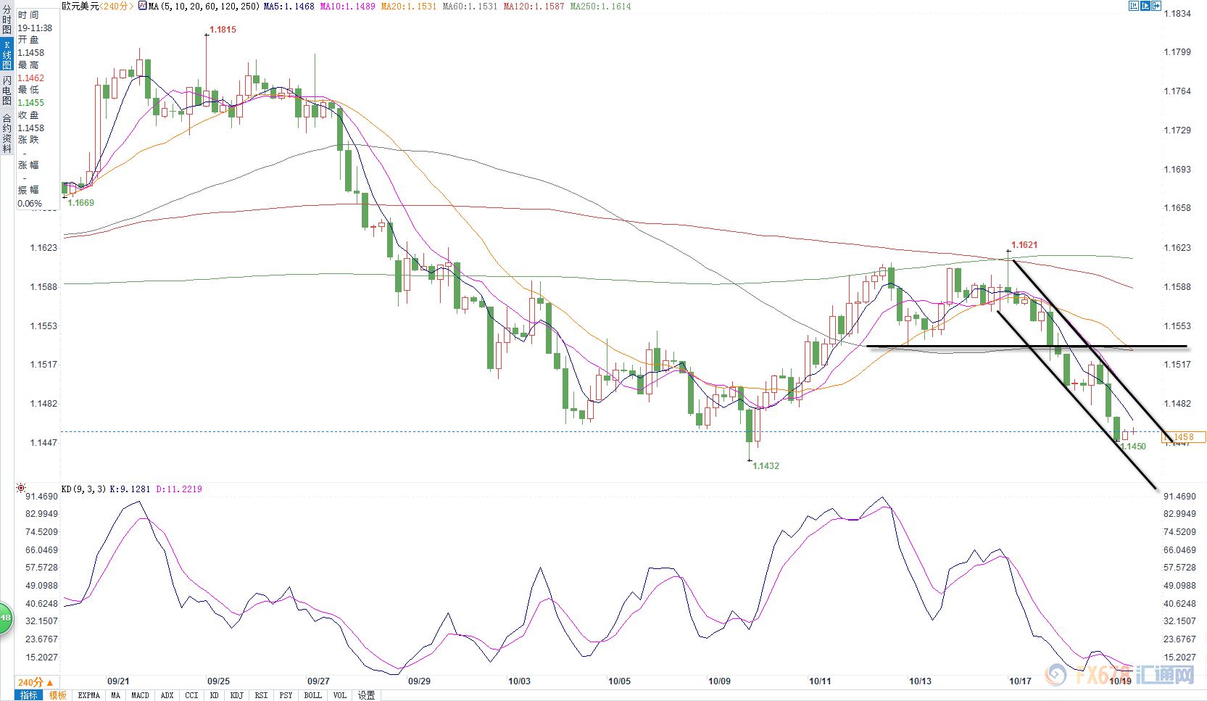The image size is (1207, 701).
Task: Click the MA parameters (5,10,20,60,120,250) label
Action: point(204,6)
